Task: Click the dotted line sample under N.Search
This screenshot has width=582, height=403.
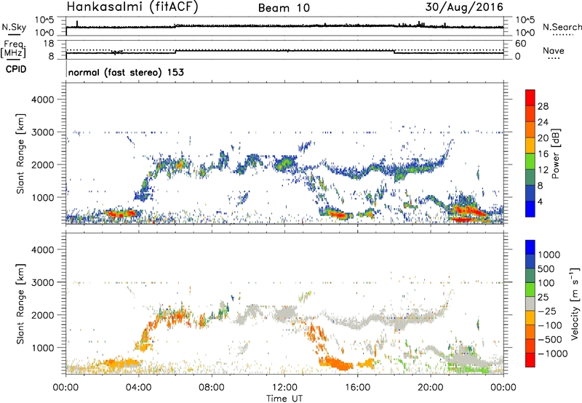Action: click(563, 34)
